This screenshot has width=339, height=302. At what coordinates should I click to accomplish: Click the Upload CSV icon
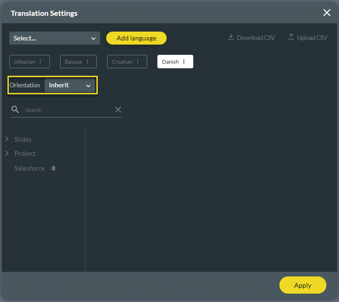291,37
